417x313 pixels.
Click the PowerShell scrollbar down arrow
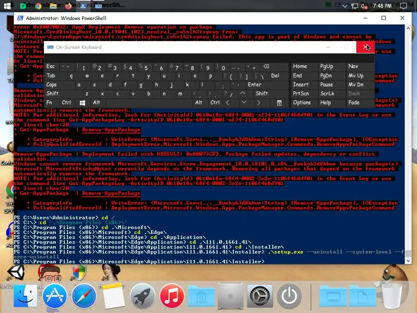(408, 261)
